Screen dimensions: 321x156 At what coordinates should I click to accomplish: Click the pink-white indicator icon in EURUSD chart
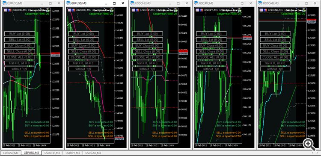[6, 10]
